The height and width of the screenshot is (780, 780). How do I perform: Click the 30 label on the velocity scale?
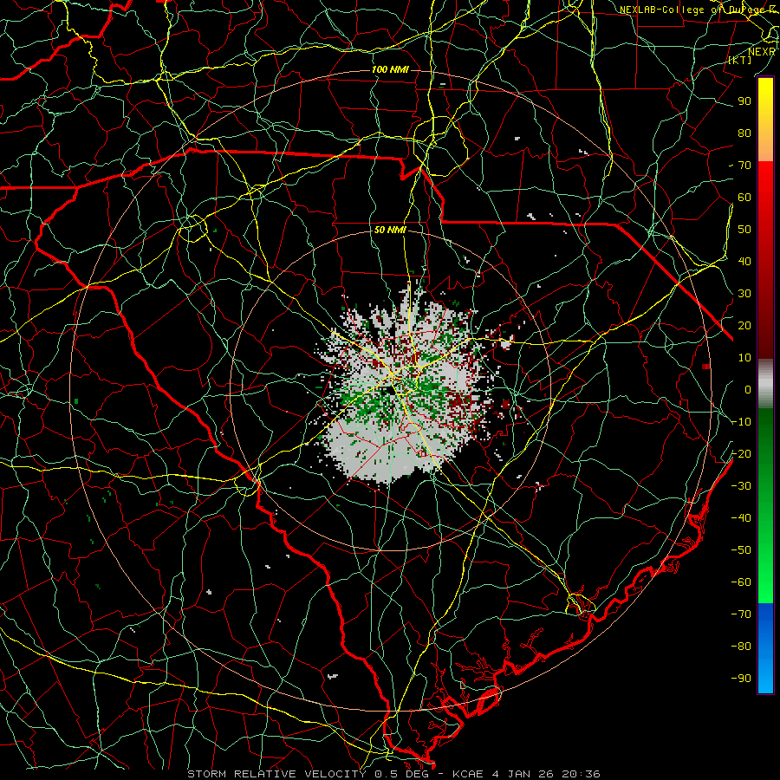click(744, 294)
